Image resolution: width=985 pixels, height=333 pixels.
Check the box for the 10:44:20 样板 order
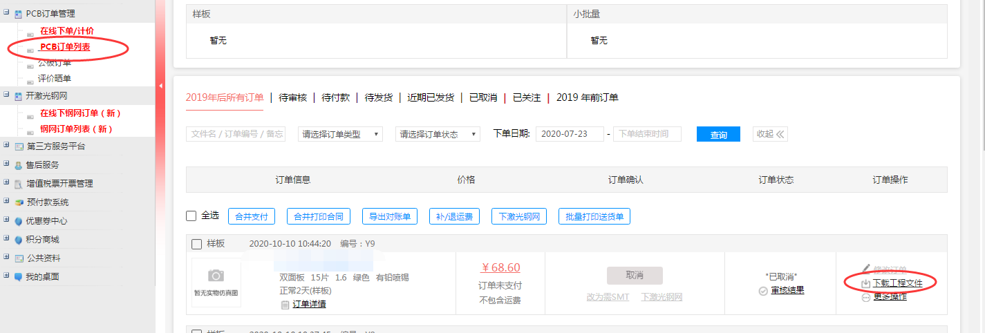pos(196,244)
